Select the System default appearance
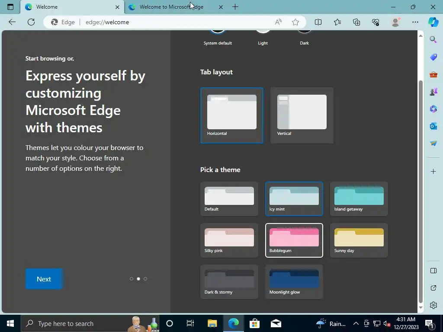 (218, 37)
